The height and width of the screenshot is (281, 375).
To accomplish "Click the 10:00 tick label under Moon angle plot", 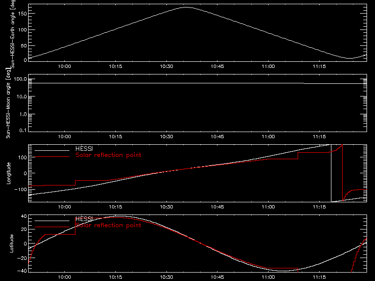I will pyautogui.click(x=65, y=137).
